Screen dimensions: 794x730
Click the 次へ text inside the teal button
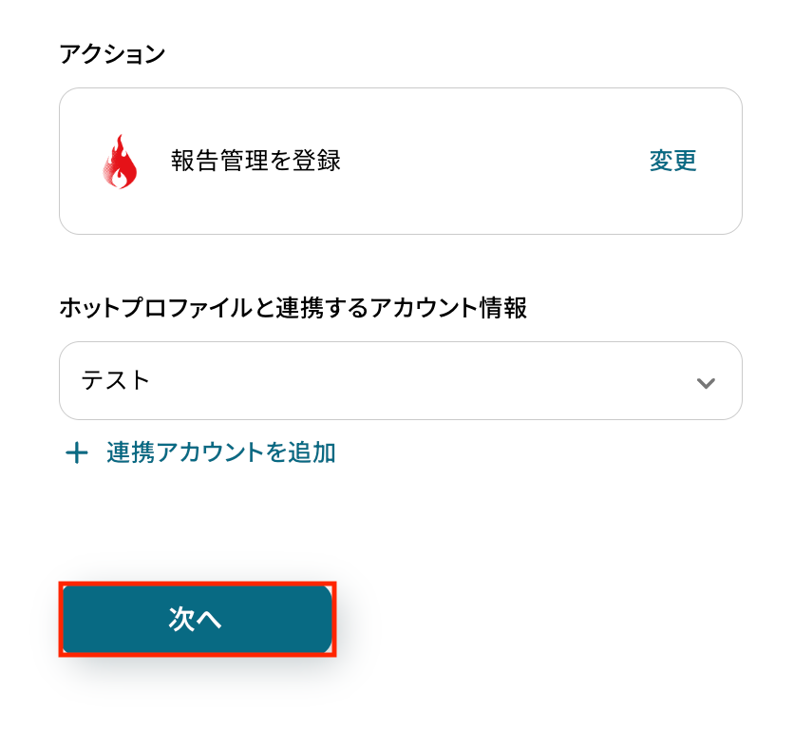(195, 619)
